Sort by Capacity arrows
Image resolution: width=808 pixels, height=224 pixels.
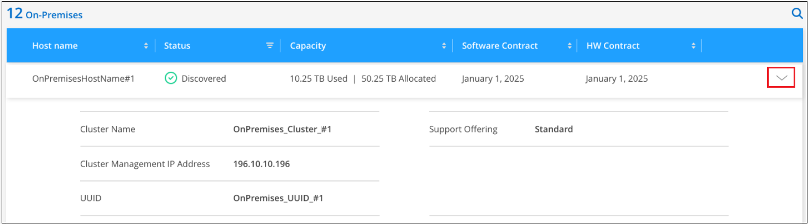(444, 46)
